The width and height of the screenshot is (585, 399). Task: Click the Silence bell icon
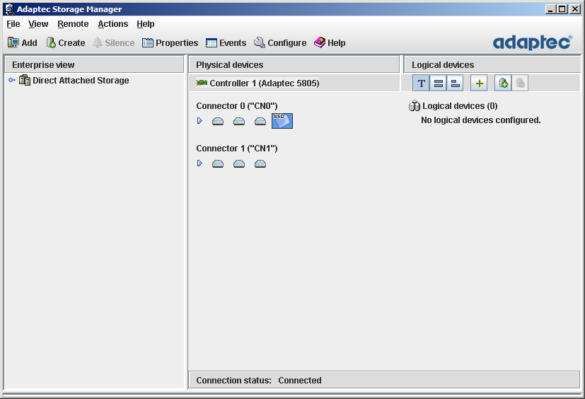click(98, 42)
